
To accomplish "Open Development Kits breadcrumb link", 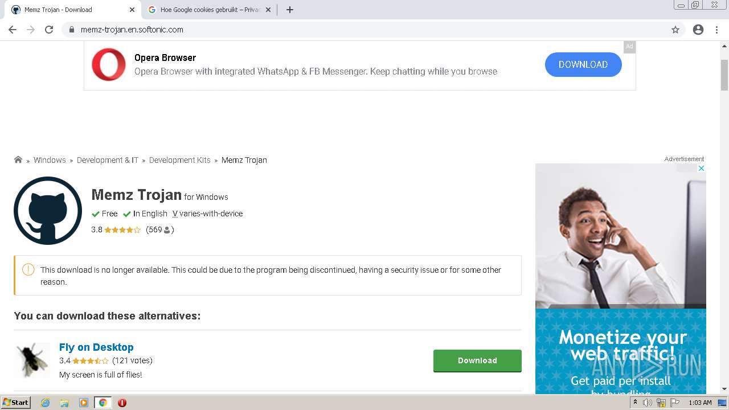I will point(180,160).
